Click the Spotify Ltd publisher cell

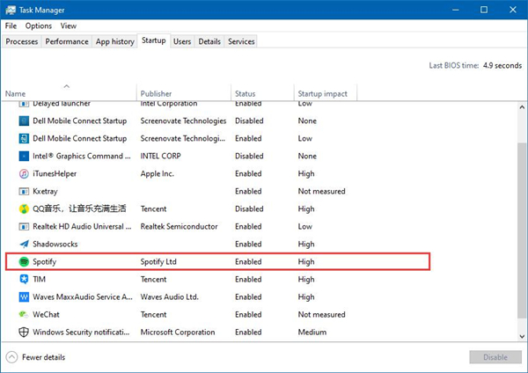point(158,261)
